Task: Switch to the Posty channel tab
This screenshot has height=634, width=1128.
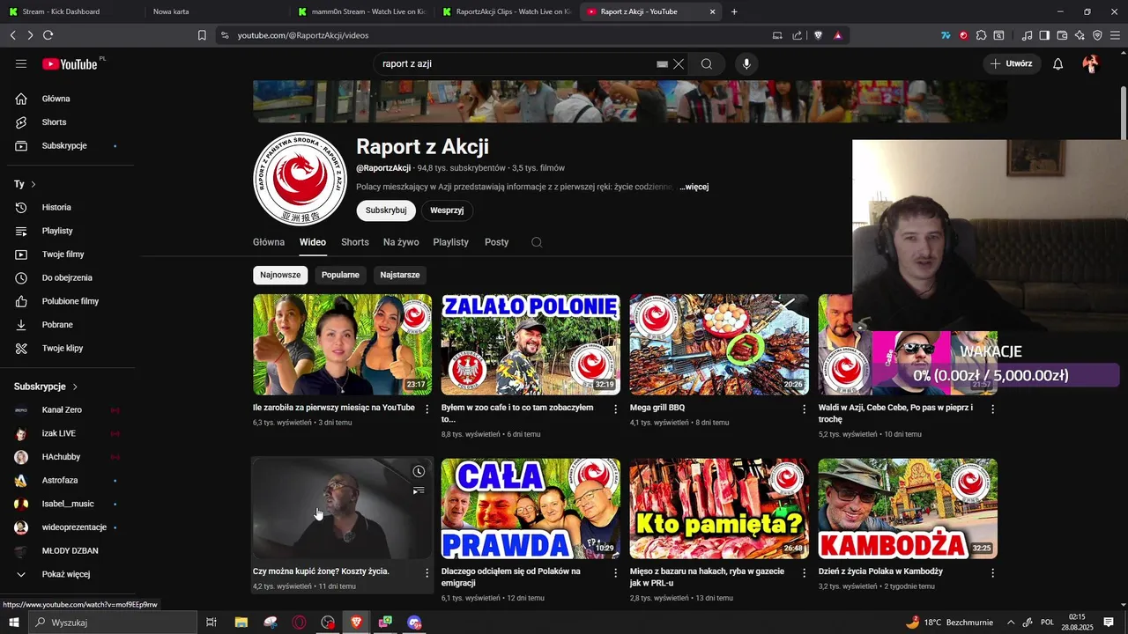Action: click(497, 242)
